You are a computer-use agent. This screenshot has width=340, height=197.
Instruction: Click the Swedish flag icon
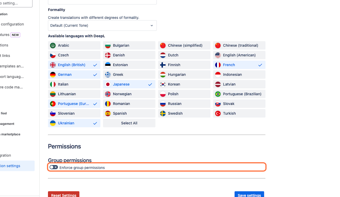[163, 113]
